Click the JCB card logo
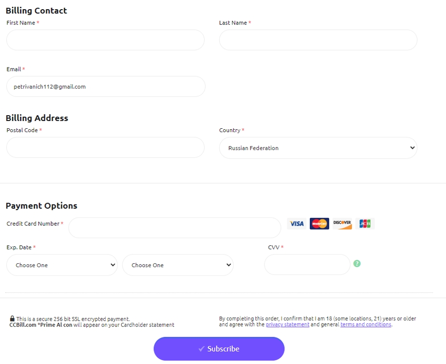 click(365, 224)
